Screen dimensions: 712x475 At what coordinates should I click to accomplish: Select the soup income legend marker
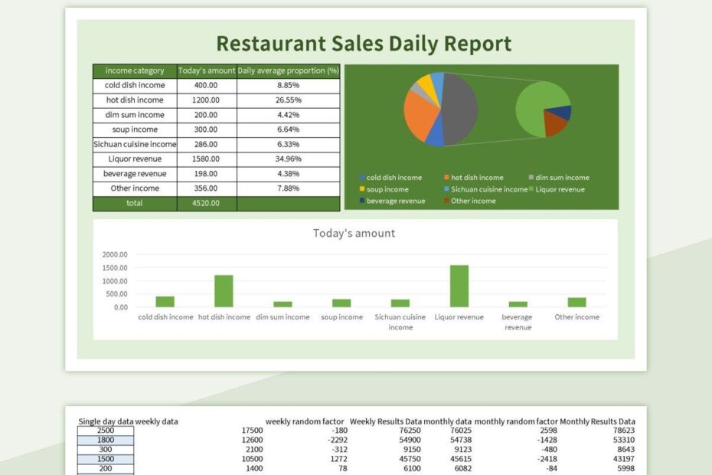click(x=363, y=188)
